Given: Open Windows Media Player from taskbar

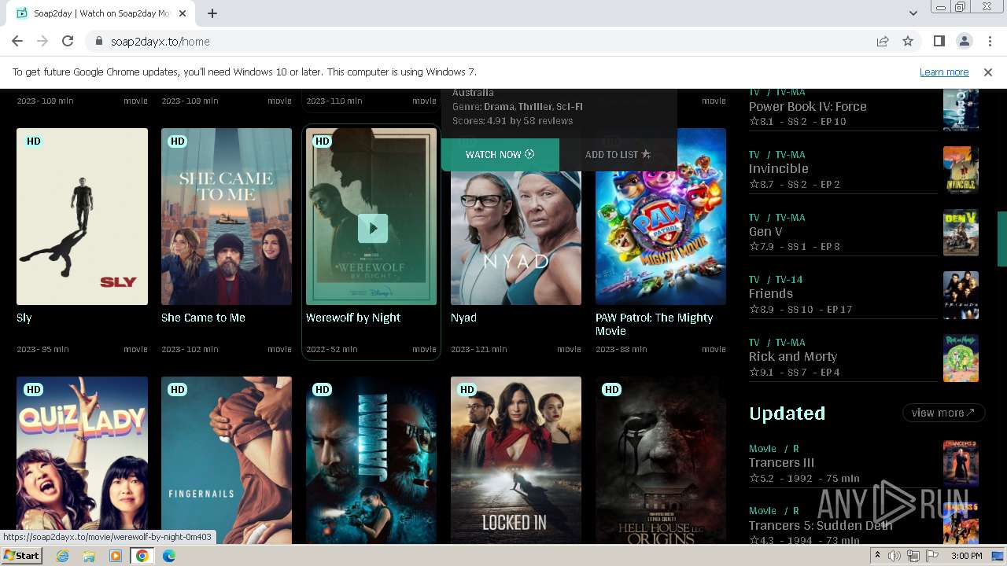Looking at the screenshot, I should tap(116, 556).
